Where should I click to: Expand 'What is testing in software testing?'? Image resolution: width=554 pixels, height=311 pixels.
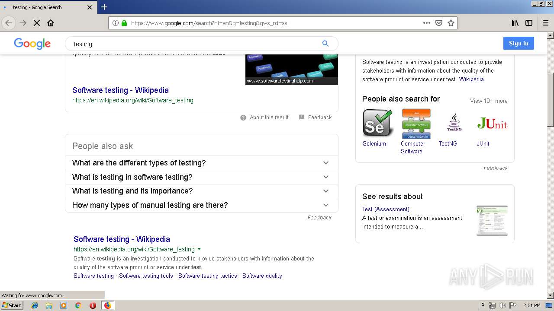coord(201,177)
